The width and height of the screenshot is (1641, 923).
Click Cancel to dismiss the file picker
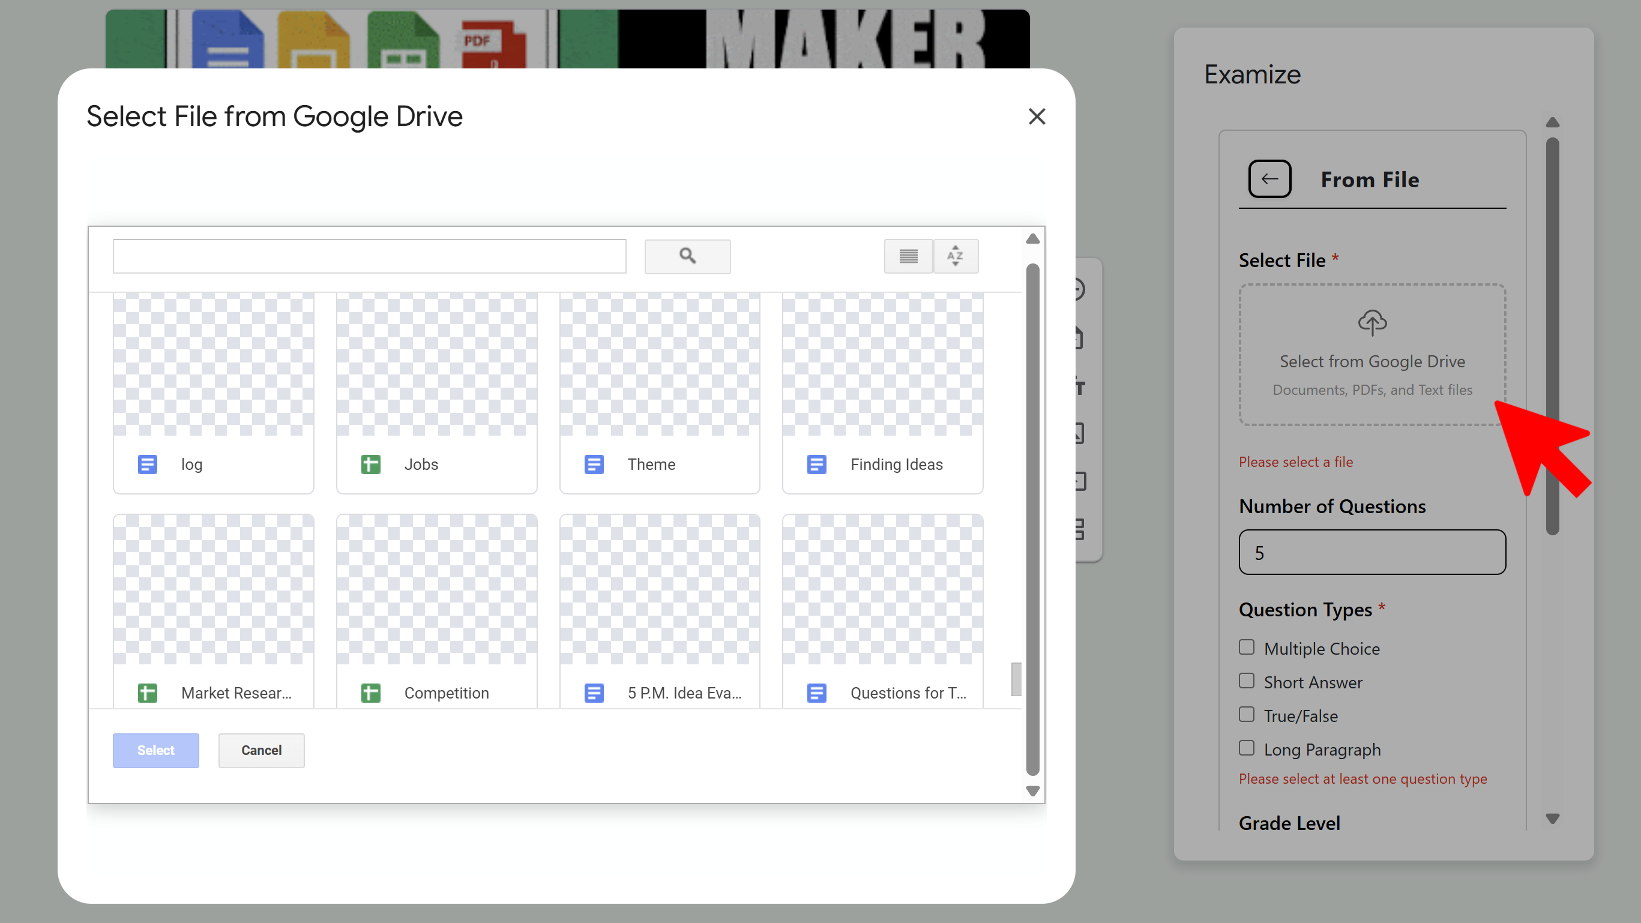[x=261, y=750]
